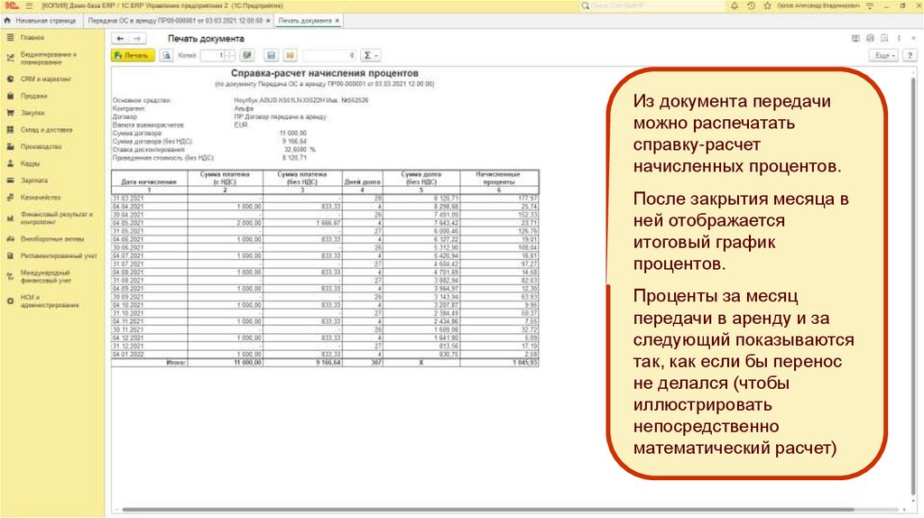Close the Передача ОС в аренду tab
Viewport: 924px width, 518px height.
(x=269, y=21)
